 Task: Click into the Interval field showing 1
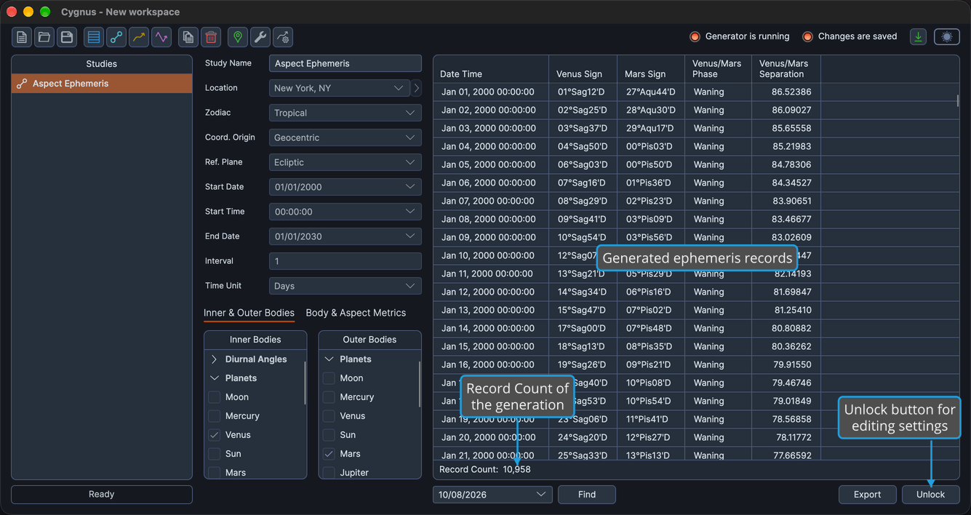pyautogui.click(x=345, y=261)
